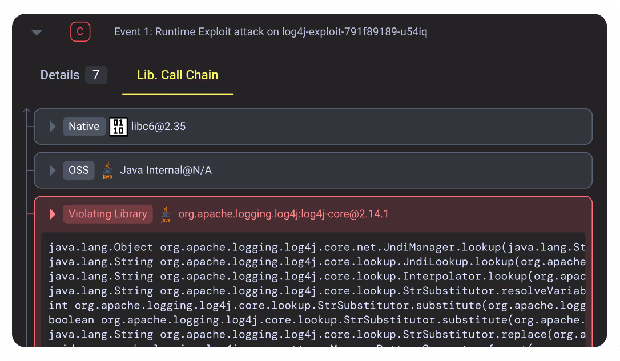Select the libc6@2.35 library name
This screenshot has height=361, width=620.
coord(159,127)
